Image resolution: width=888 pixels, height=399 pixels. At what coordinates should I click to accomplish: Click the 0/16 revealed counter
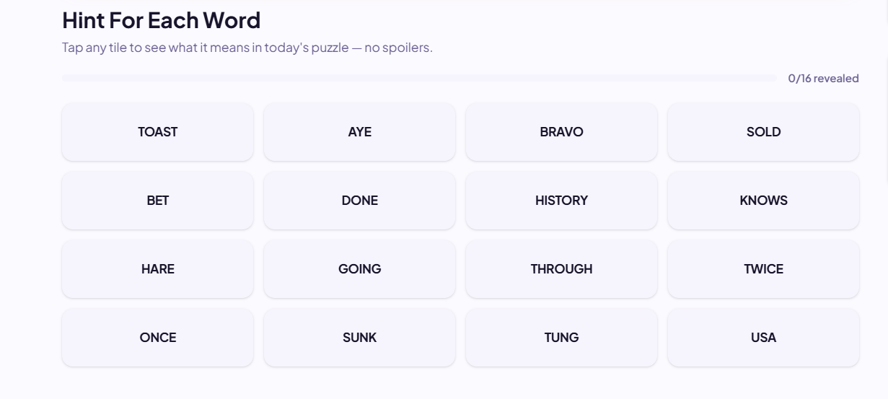[823, 78]
